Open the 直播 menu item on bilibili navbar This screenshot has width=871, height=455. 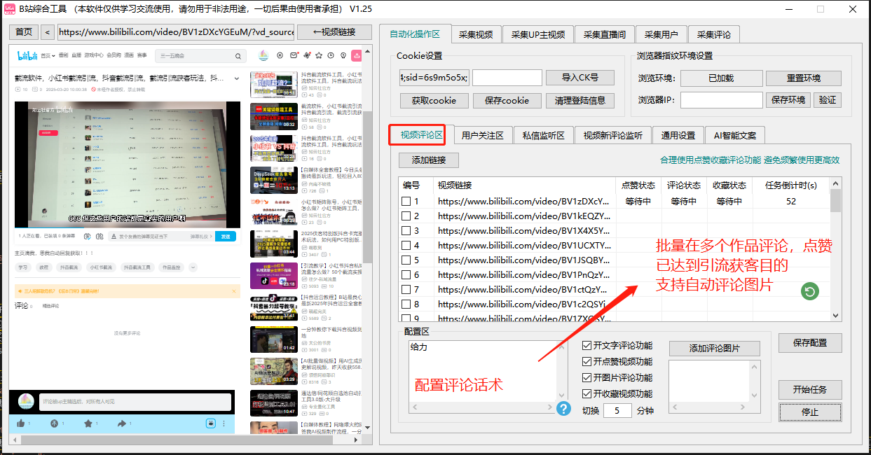76,55
